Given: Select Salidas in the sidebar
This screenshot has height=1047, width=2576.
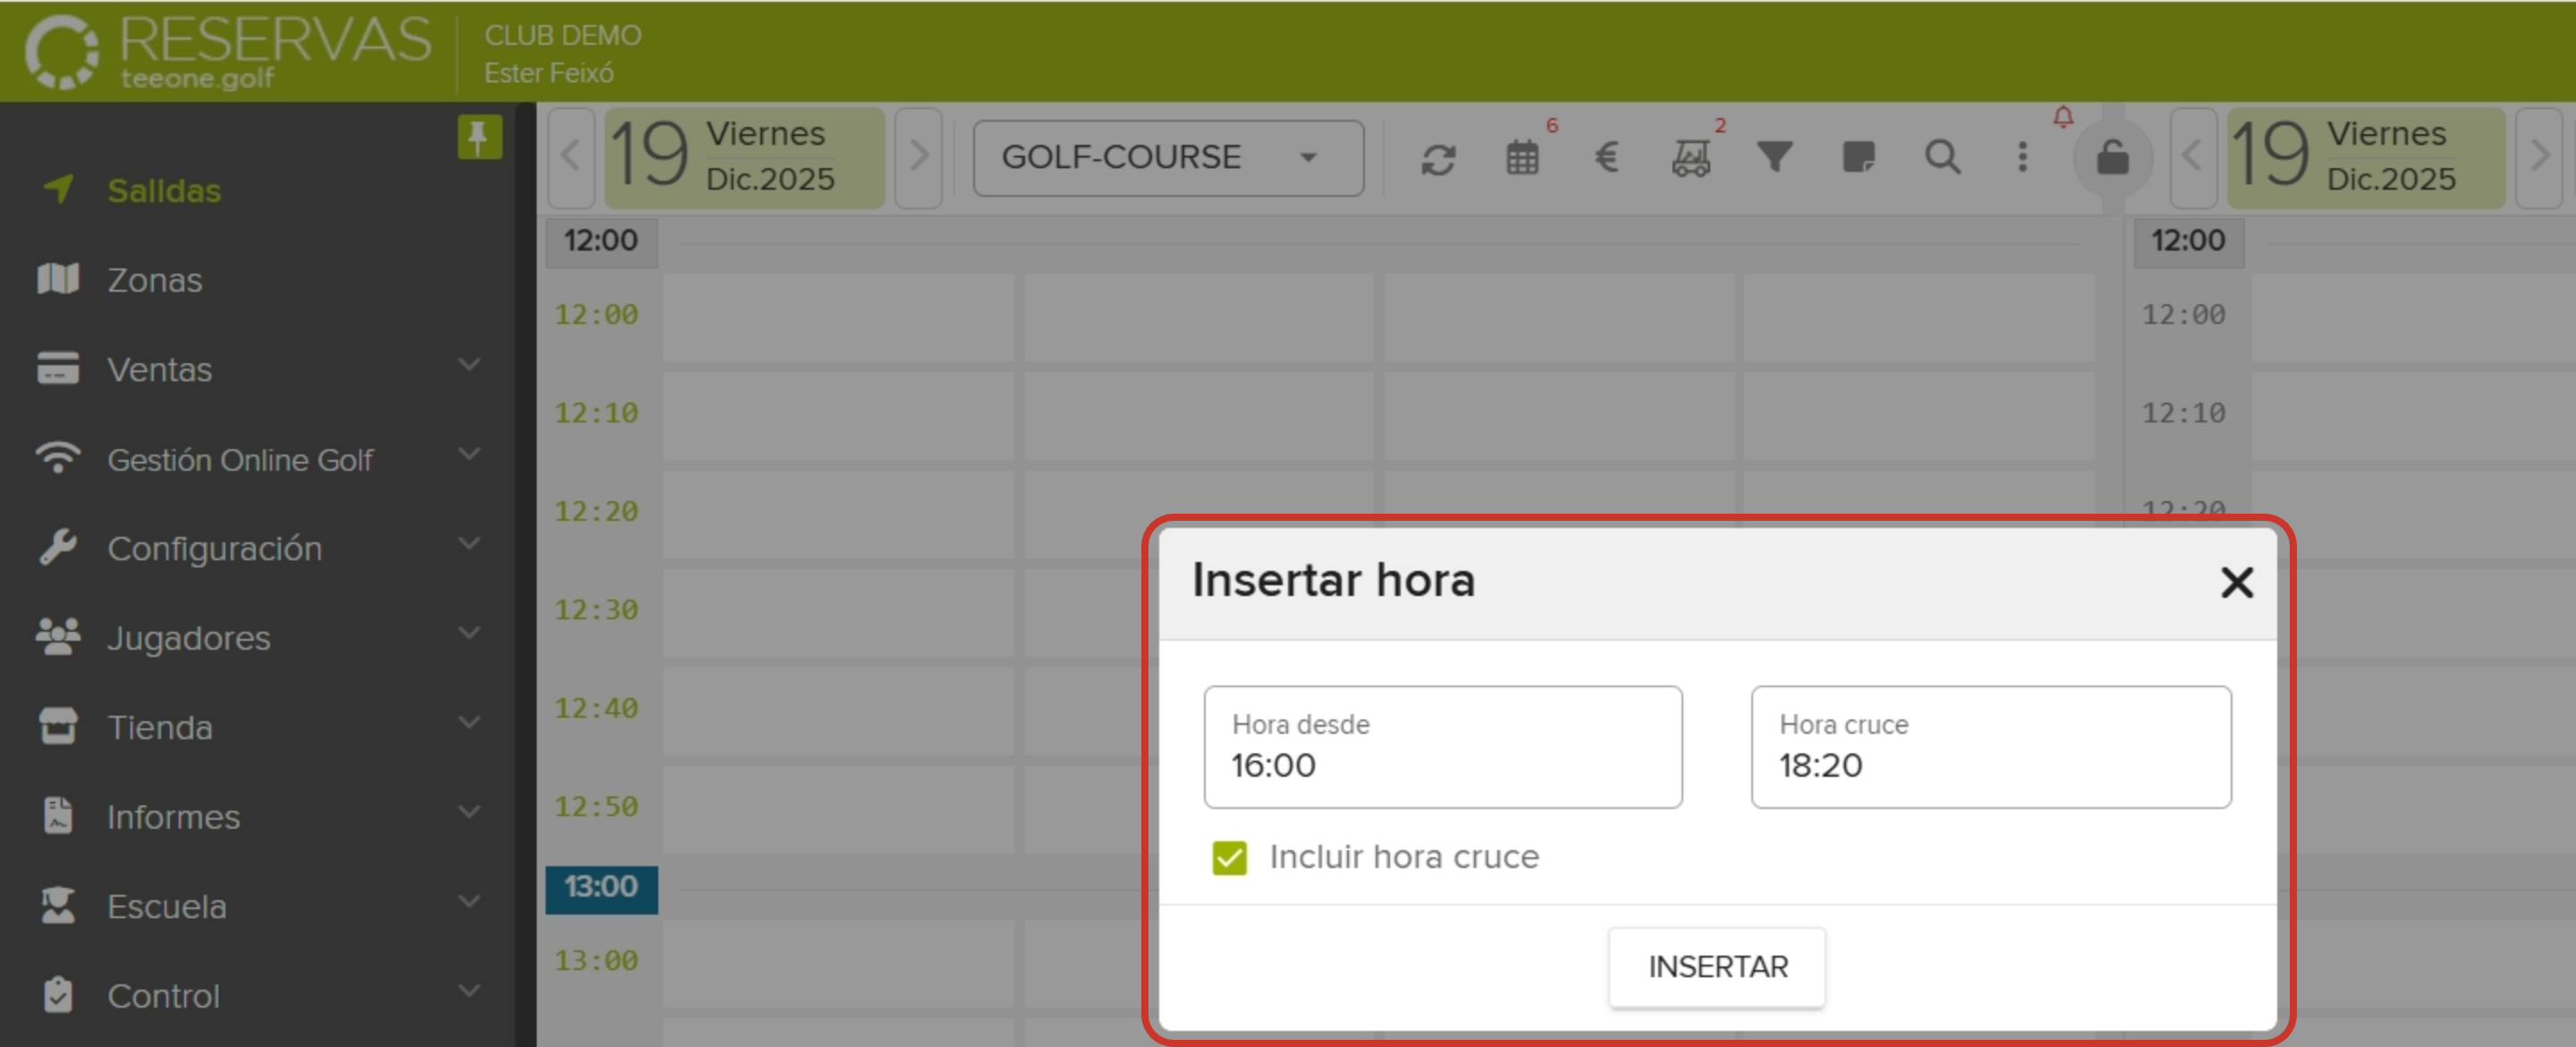Looking at the screenshot, I should click(x=163, y=191).
